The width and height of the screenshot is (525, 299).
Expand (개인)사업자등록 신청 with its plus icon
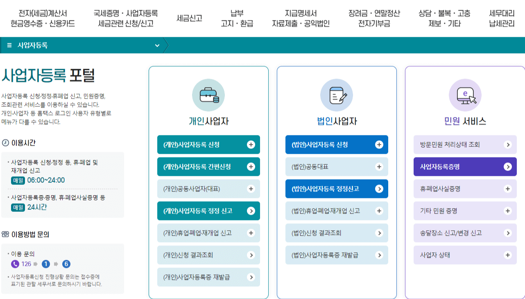point(251,145)
